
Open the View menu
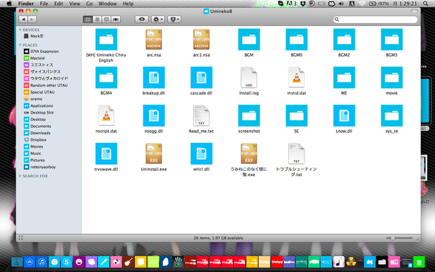point(74,3)
